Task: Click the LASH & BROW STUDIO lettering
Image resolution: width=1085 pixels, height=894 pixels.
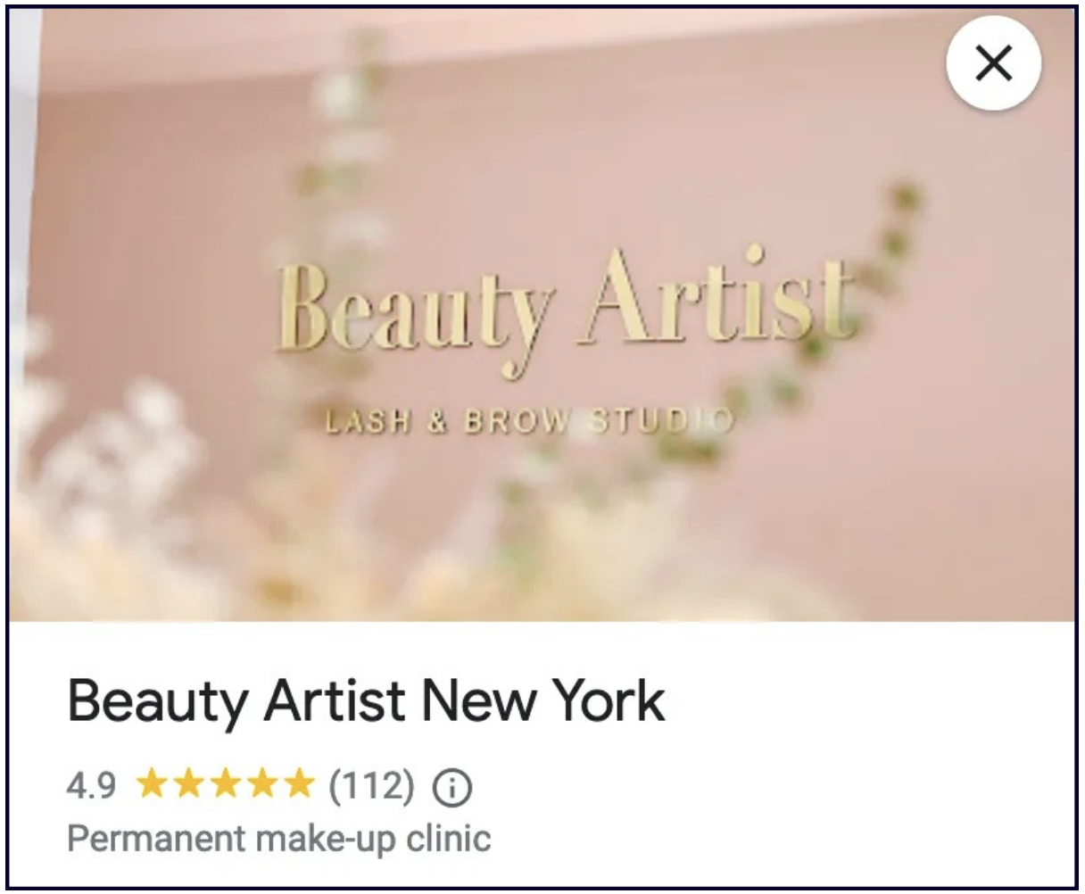Action: tap(529, 420)
